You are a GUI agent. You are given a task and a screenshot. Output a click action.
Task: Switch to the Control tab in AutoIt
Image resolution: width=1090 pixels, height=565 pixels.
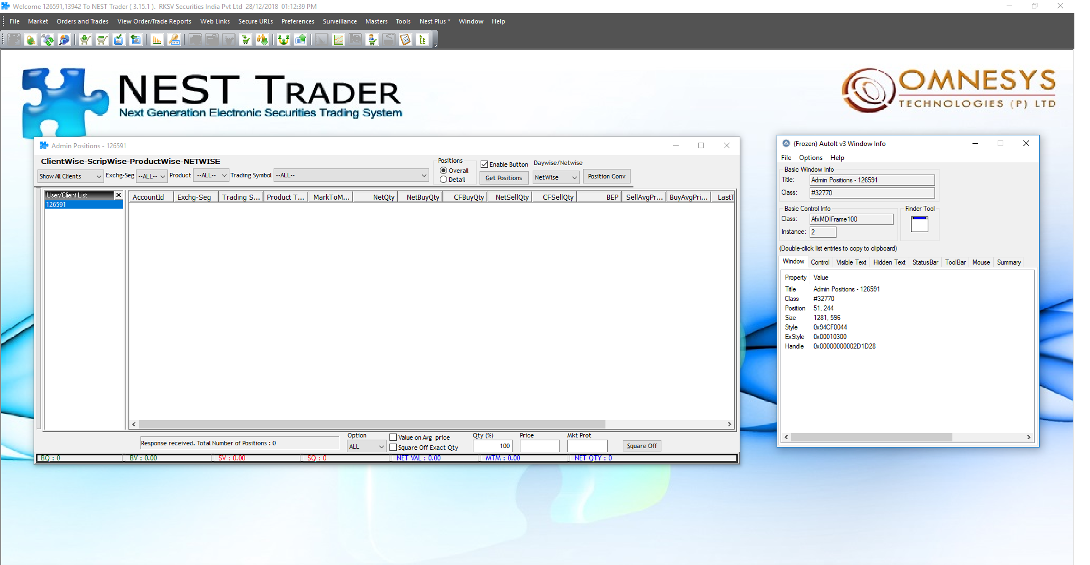[820, 262]
